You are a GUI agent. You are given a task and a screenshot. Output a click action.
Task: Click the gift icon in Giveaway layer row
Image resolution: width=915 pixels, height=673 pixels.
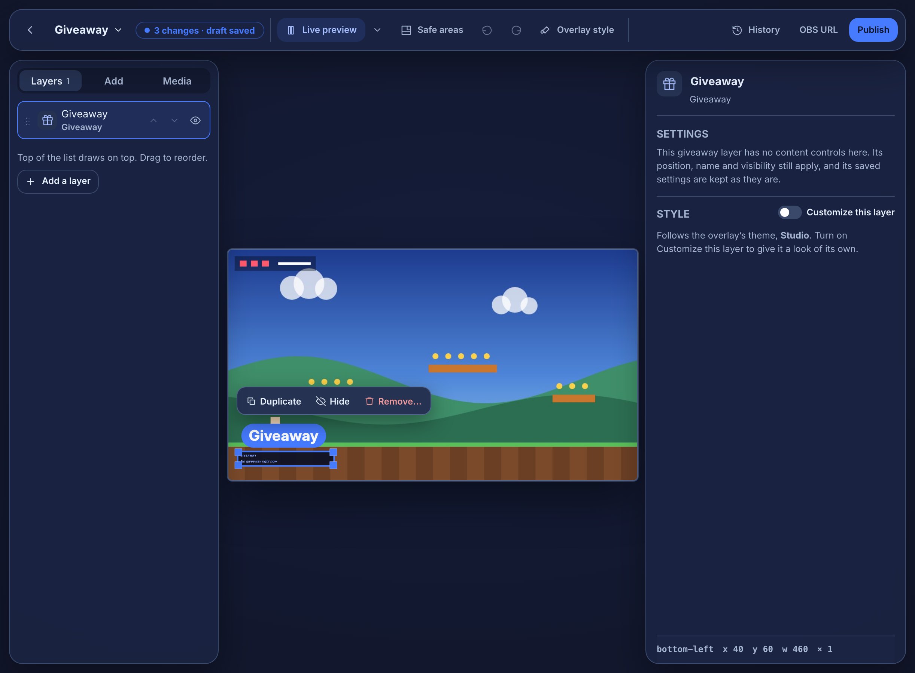point(48,120)
